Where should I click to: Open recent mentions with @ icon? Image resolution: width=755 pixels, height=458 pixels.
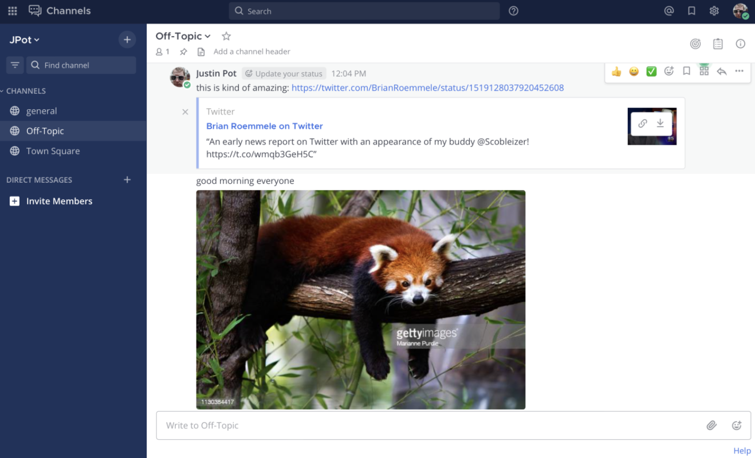(x=669, y=11)
